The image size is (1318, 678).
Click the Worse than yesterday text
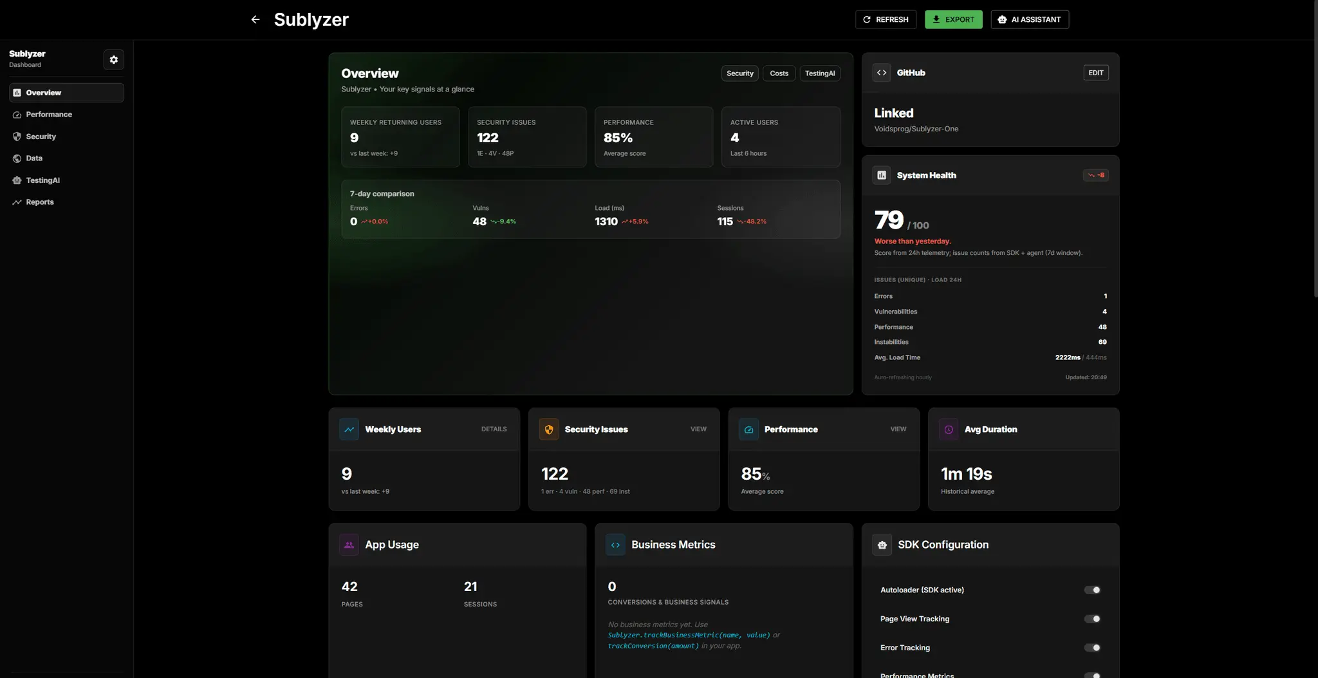913,241
